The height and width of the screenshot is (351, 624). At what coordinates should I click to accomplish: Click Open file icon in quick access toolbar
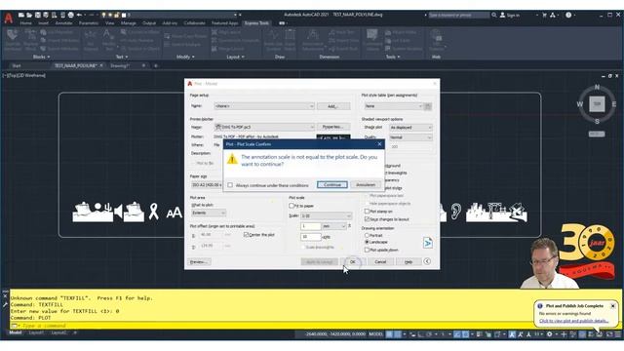(29, 15)
